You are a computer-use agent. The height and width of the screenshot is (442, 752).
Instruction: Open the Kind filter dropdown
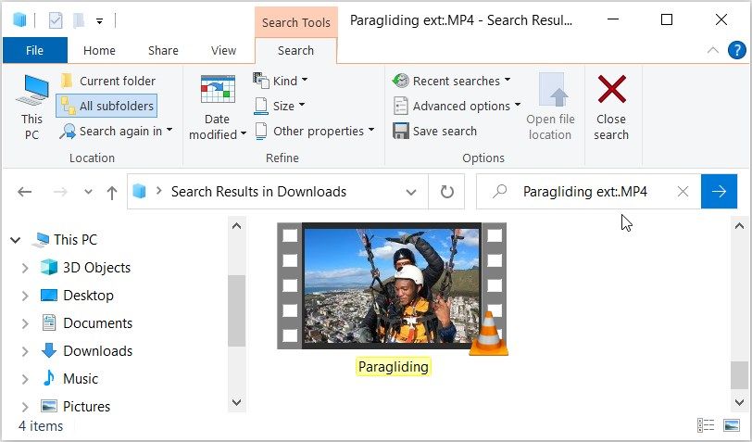coord(282,81)
